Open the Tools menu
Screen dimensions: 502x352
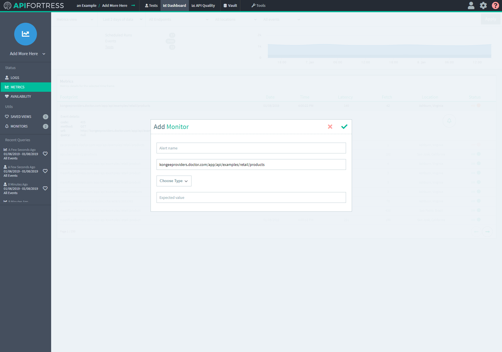click(x=258, y=5)
